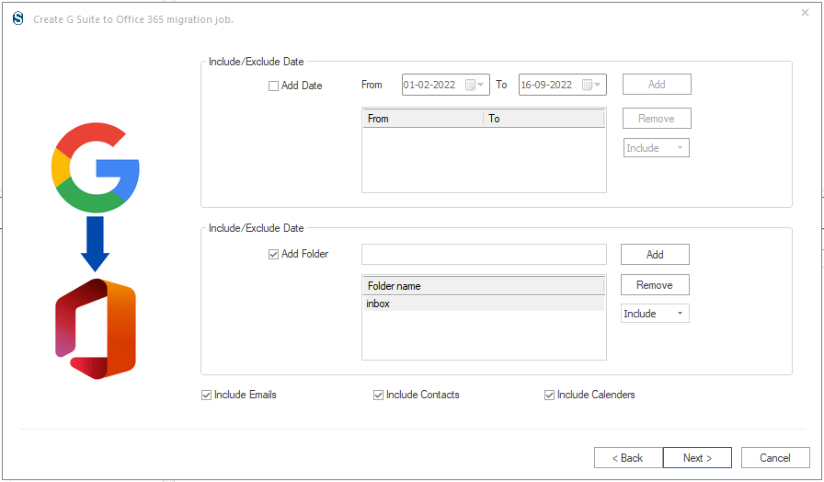Open the To date calendar picker icon
The height and width of the screenshot is (482, 824).
click(x=591, y=85)
